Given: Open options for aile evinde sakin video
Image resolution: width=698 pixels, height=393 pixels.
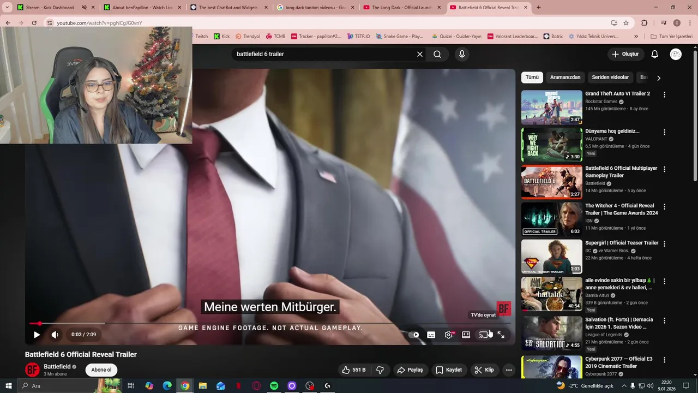Looking at the screenshot, I should pos(664,282).
